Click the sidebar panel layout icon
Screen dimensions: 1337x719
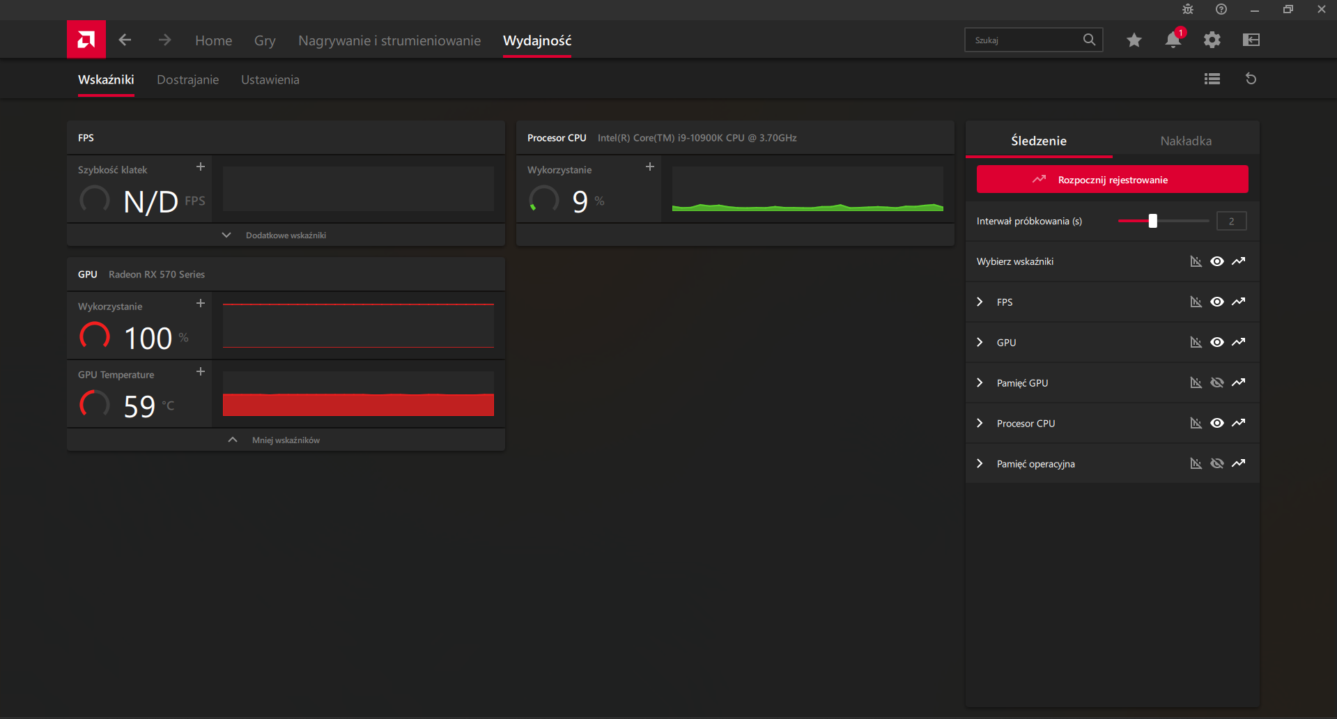click(1251, 40)
